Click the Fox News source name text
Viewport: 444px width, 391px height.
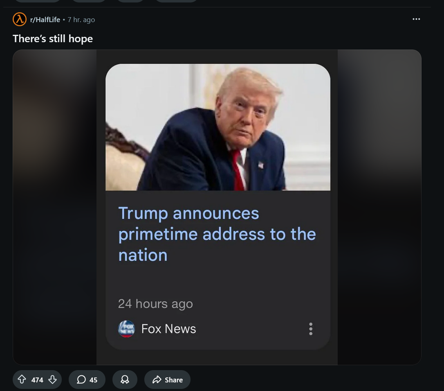(x=168, y=329)
